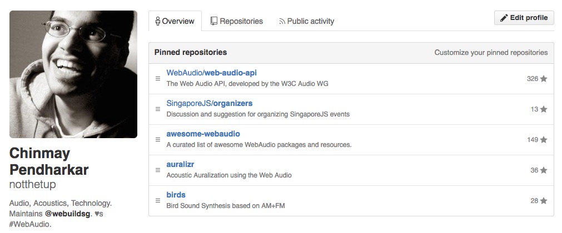
Task: Open the WebAudio/web-audio-api repository link
Action: tap(211, 73)
